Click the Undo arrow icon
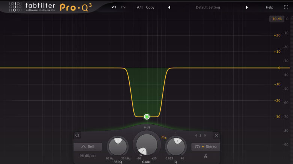This screenshot has width=293, height=164. point(114,7)
